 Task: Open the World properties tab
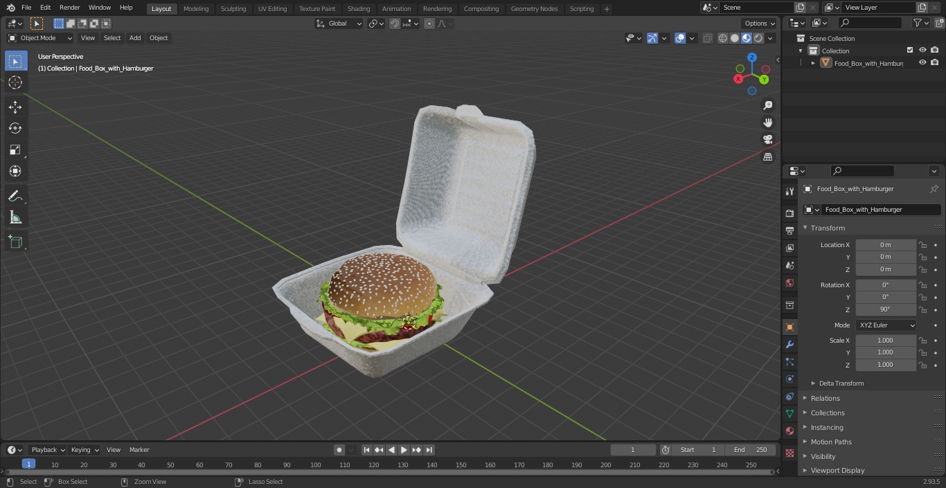(x=789, y=282)
